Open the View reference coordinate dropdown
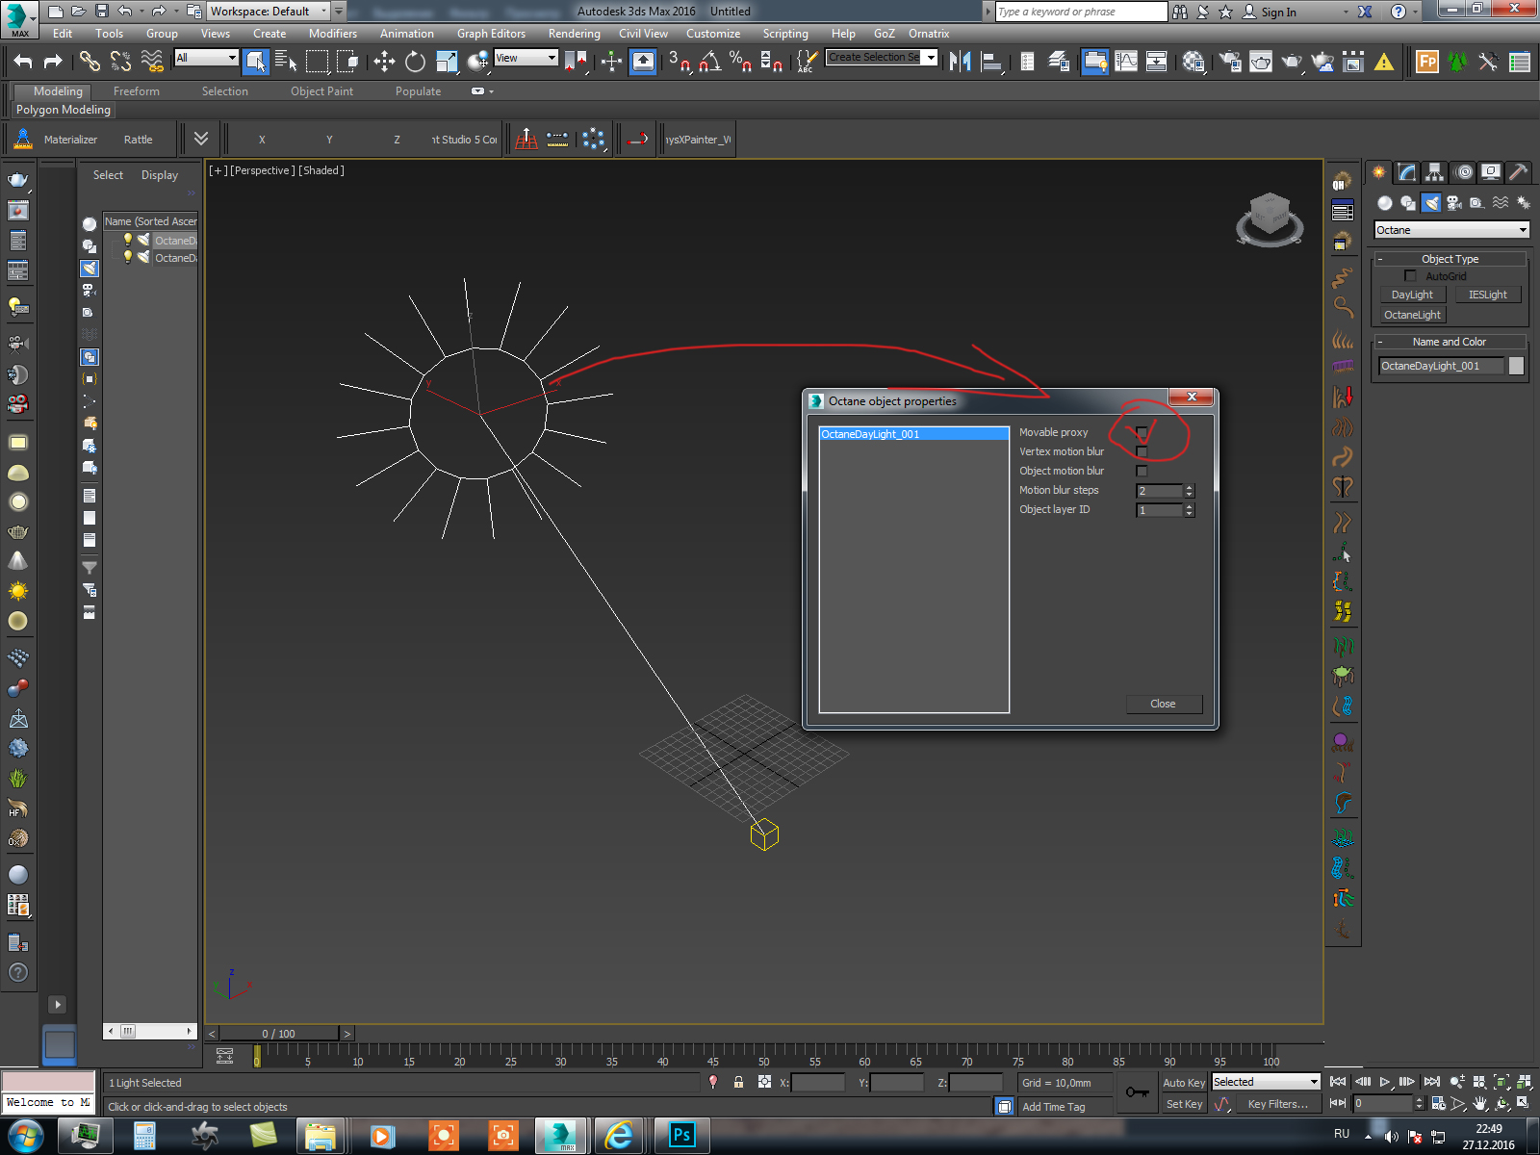Image resolution: width=1540 pixels, height=1155 pixels. [526, 58]
